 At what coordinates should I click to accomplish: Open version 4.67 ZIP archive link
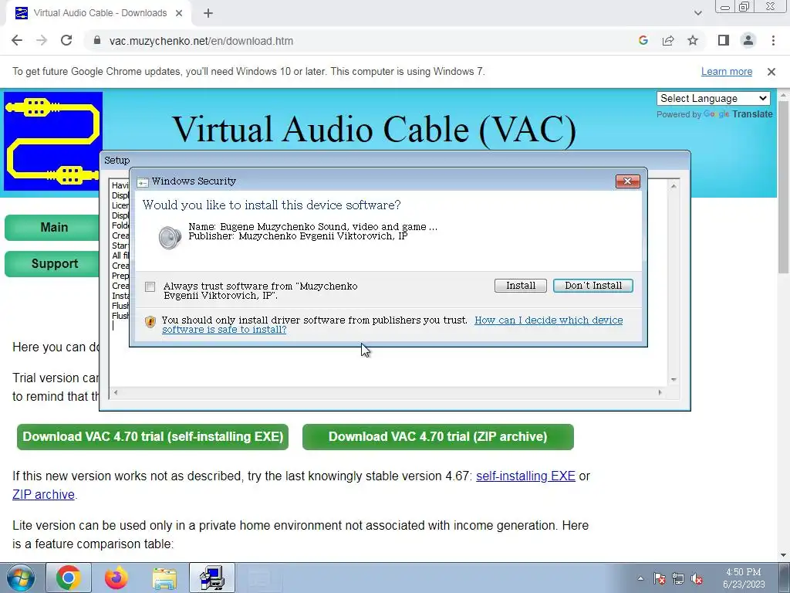(x=43, y=495)
